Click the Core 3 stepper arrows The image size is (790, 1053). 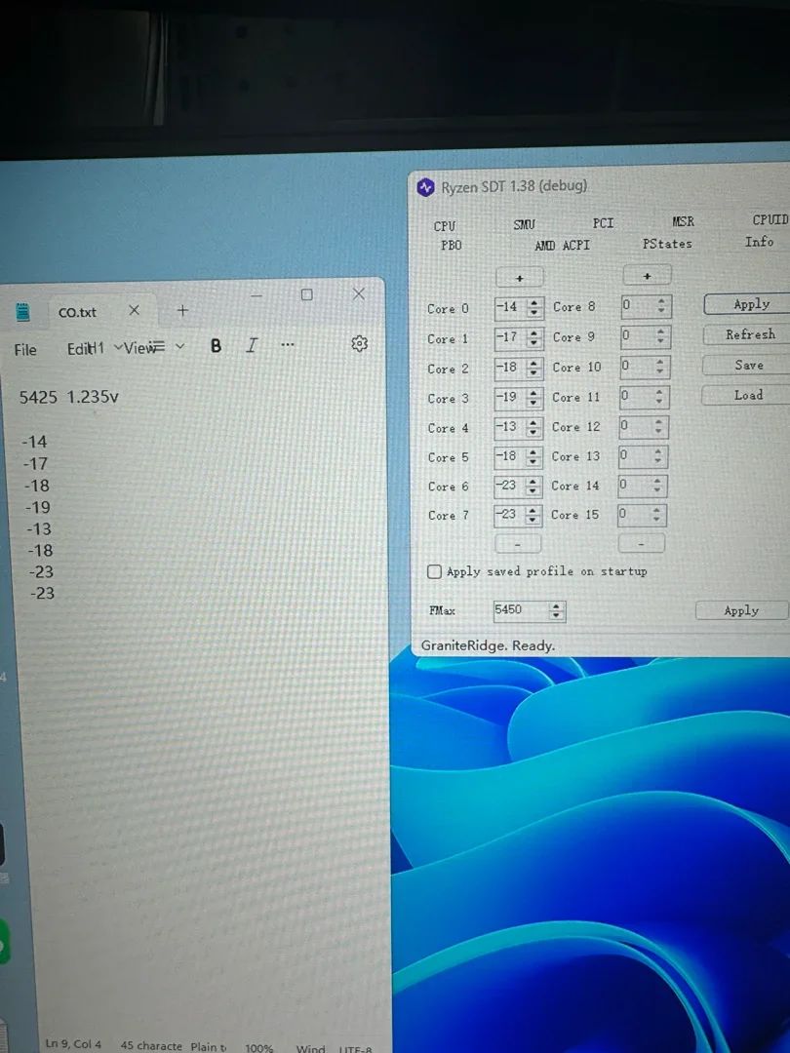coord(533,398)
